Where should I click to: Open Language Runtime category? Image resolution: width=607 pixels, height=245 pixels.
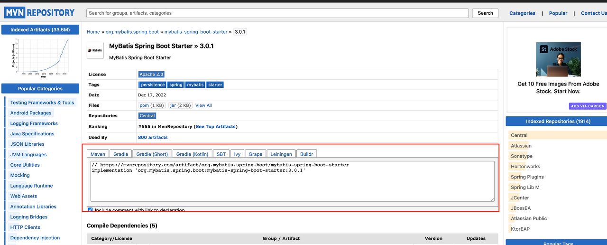tap(32, 186)
